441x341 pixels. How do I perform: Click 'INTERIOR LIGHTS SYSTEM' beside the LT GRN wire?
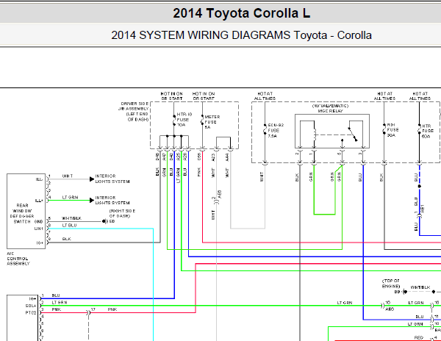point(112,200)
